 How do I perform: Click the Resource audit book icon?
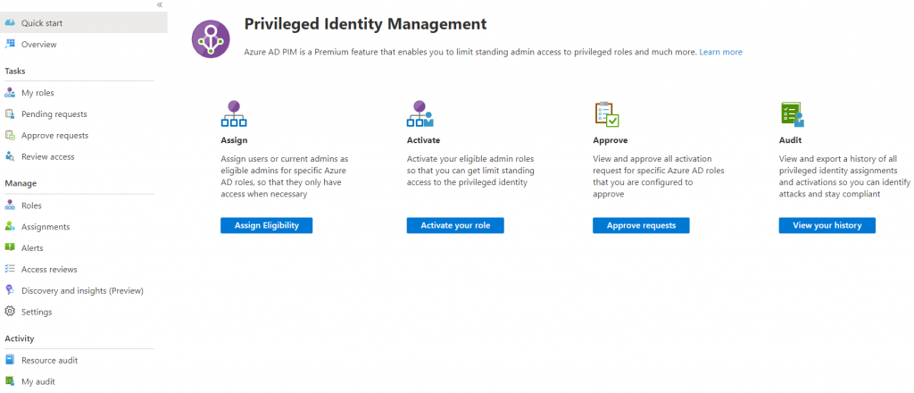coord(9,360)
